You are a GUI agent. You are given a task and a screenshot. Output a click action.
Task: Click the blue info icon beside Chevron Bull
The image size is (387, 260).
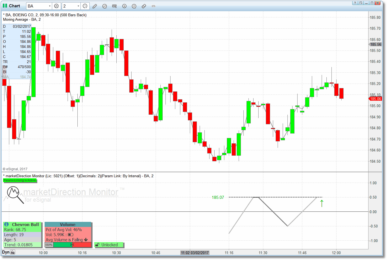pyautogui.click(x=6, y=224)
